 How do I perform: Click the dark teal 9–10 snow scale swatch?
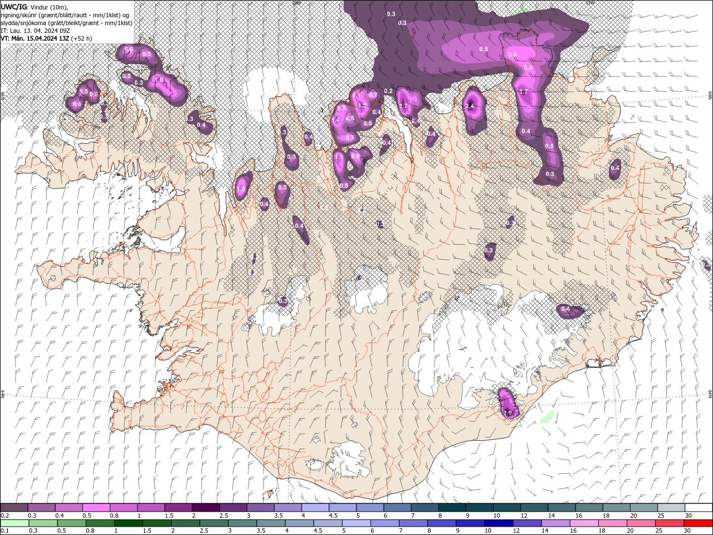tap(479, 508)
